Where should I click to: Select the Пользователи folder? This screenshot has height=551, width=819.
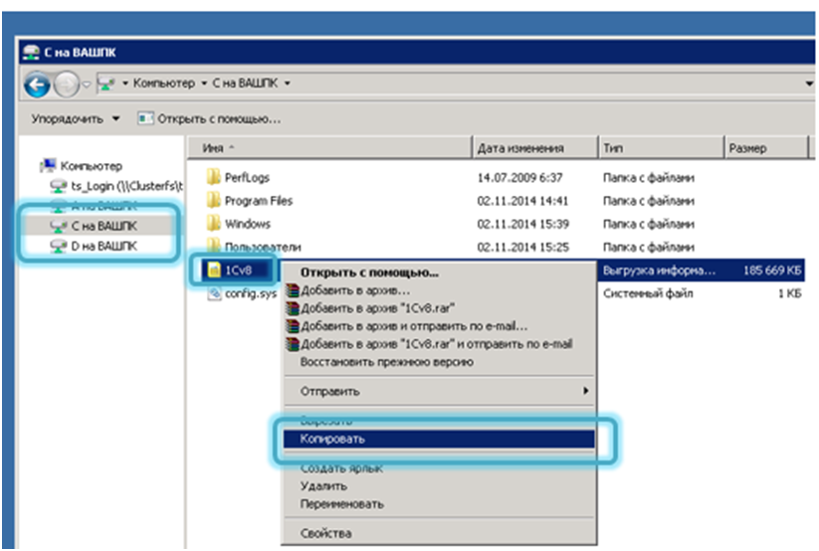[262, 247]
